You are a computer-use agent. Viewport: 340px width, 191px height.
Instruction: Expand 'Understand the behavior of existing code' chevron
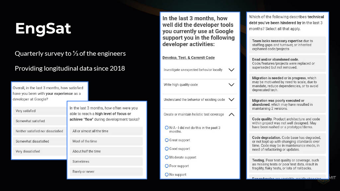pyautogui.click(x=231, y=99)
